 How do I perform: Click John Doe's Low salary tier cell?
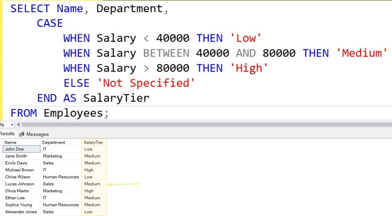[x=94, y=149]
